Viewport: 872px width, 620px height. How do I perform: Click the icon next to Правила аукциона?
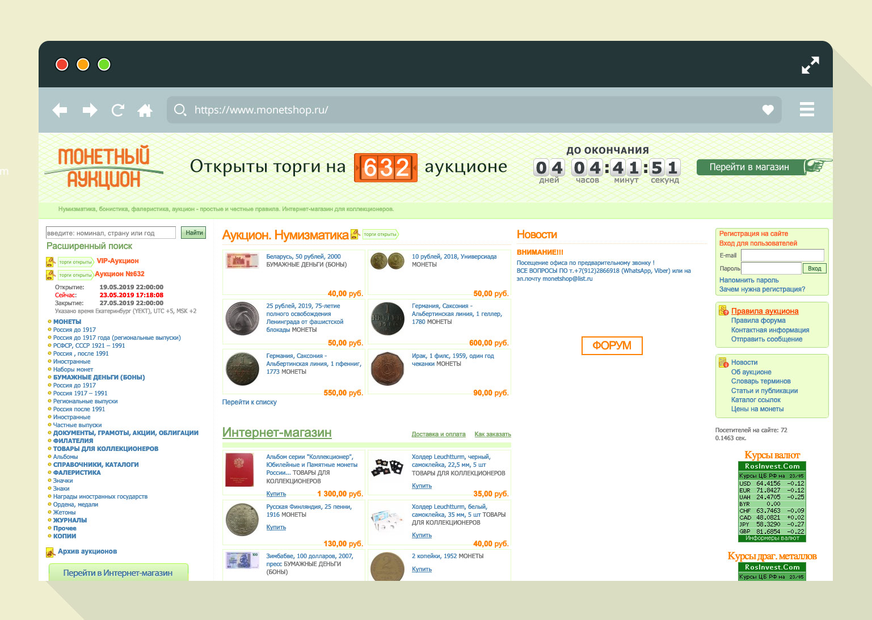pyautogui.click(x=723, y=311)
